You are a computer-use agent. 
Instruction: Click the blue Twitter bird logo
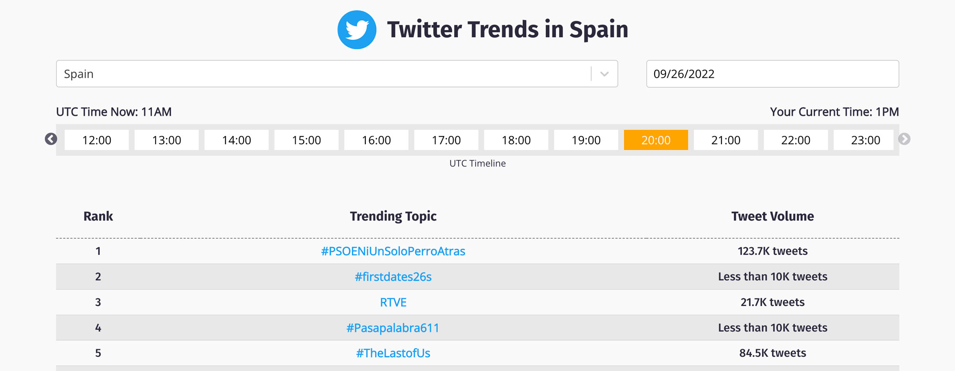(x=357, y=30)
